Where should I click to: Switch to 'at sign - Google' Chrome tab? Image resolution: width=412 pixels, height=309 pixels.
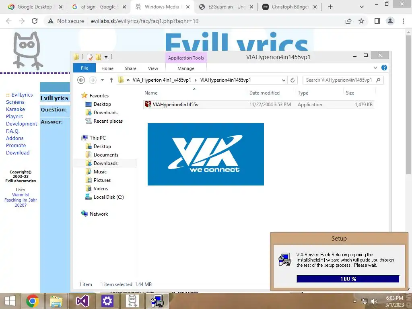click(99, 7)
